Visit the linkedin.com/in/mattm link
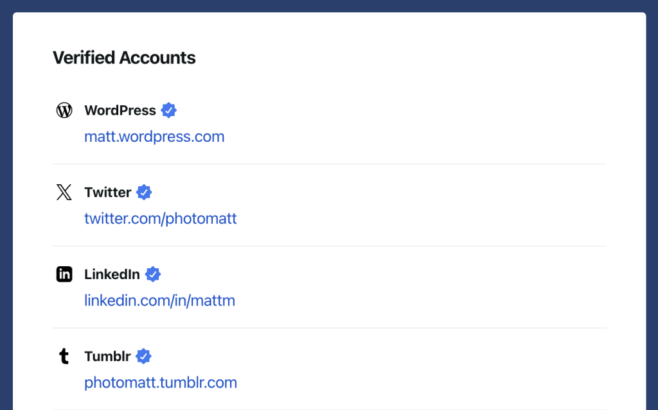The width and height of the screenshot is (658, 410). 159,301
